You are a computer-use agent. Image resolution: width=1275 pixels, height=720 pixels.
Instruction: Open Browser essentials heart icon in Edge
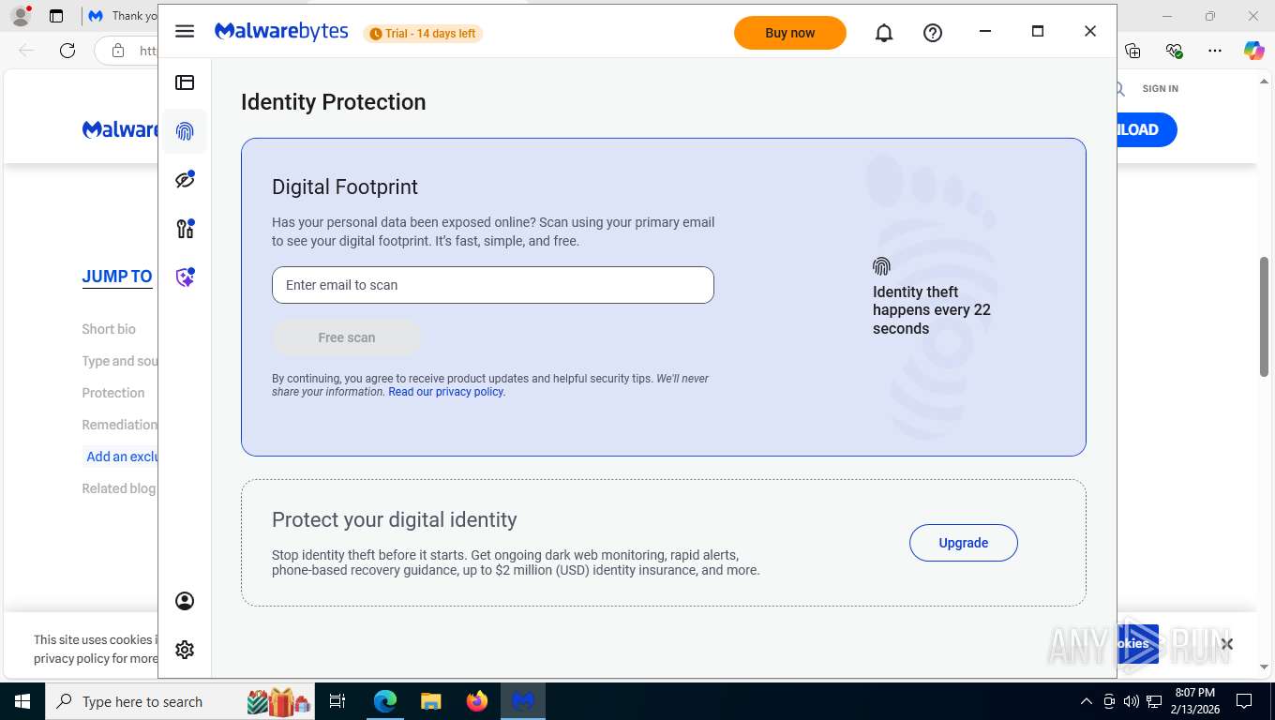click(x=1174, y=51)
